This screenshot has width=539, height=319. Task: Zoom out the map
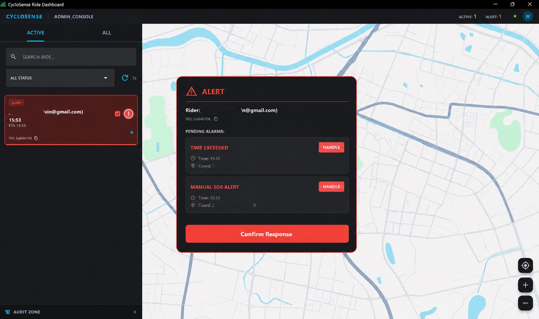click(525, 303)
